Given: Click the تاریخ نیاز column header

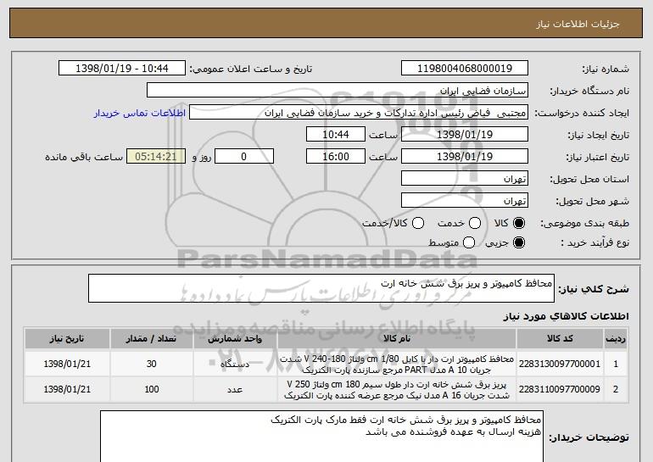Looking at the screenshot, I should coord(67,339).
